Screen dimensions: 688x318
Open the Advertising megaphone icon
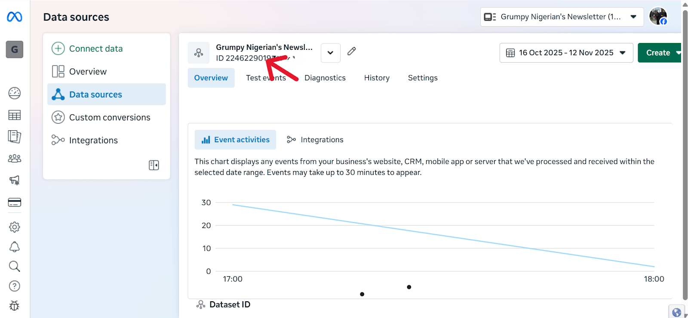15,180
